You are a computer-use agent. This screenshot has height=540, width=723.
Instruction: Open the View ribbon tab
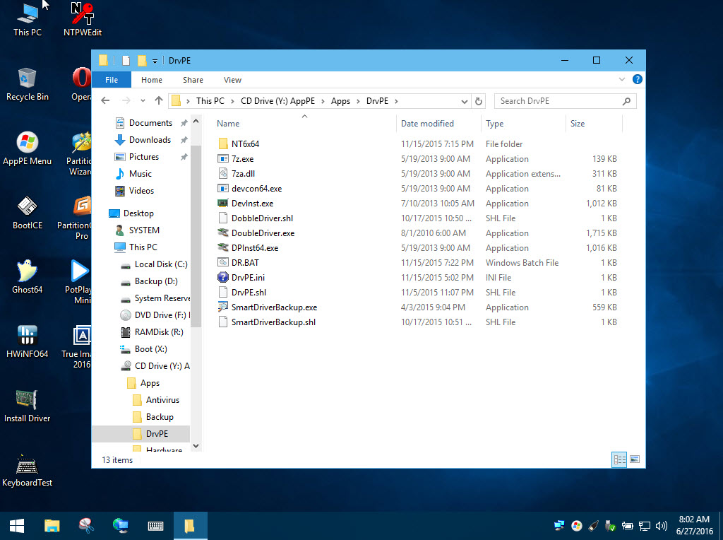(232, 80)
